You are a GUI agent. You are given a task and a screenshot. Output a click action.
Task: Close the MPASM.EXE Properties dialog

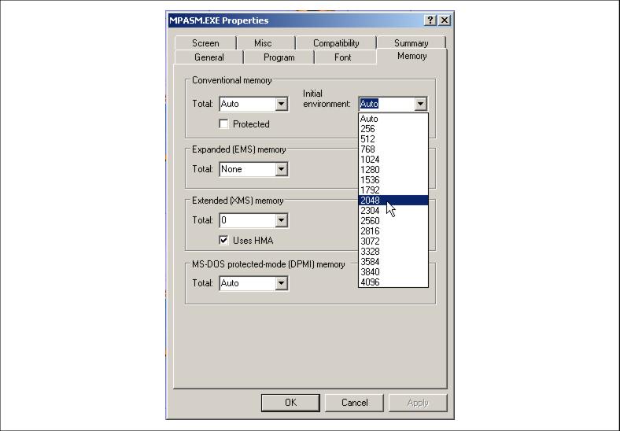coord(445,20)
